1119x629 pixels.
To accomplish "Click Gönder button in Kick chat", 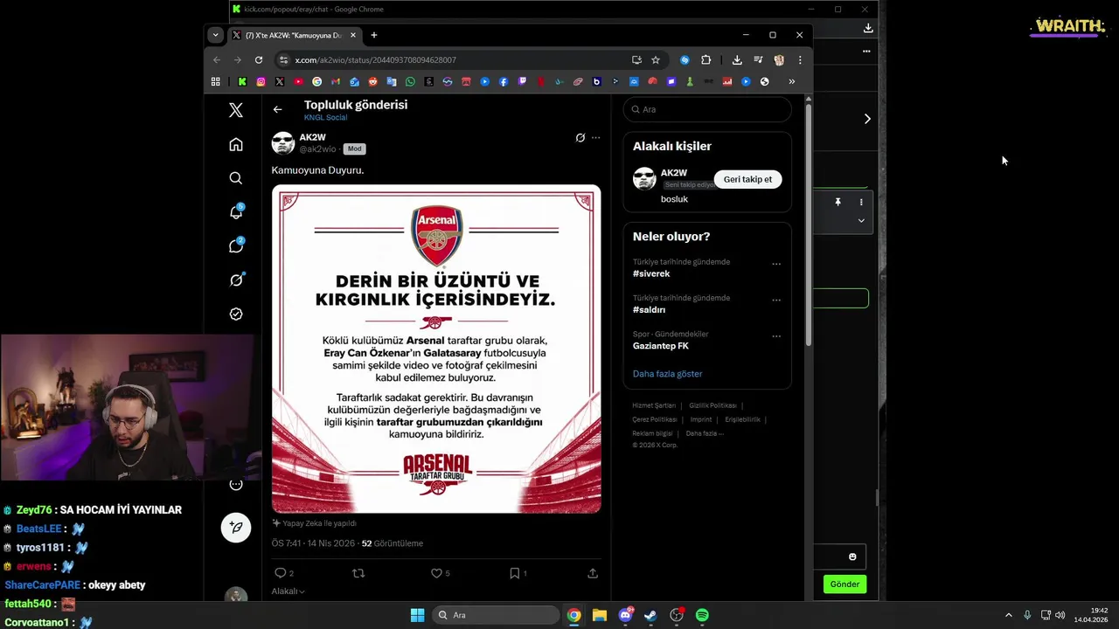I will point(844,584).
